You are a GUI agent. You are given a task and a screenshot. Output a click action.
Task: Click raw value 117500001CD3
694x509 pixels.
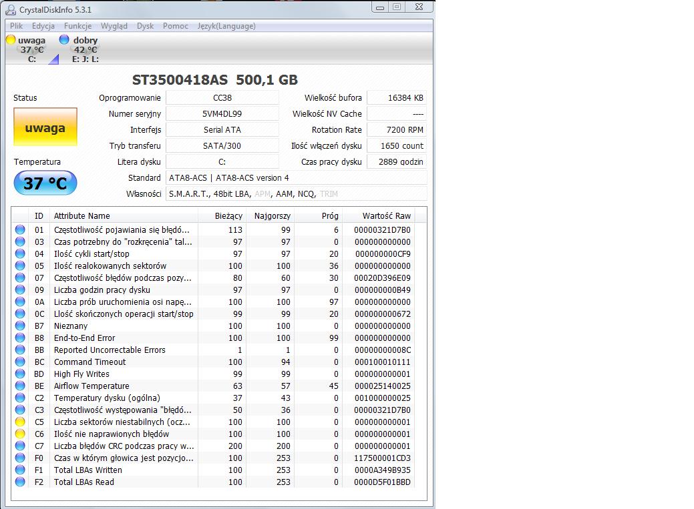pyautogui.click(x=383, y=458)
